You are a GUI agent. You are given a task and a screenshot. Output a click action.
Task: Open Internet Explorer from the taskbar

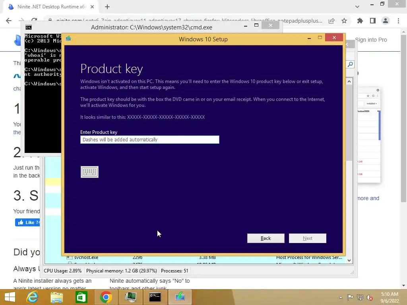click(32, 297)
